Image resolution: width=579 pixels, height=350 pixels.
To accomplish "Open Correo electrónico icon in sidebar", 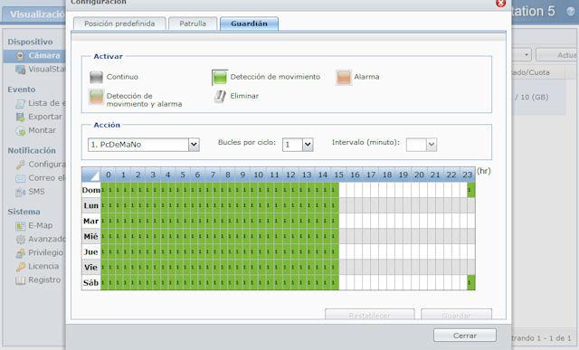I will point(20,178).
